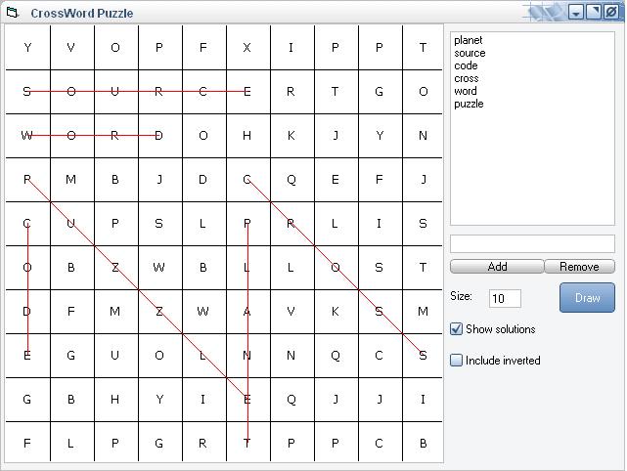Select "puzzle" in the word list
The image size is (627, 471).
pyautogui.click(x=469, y=104)
